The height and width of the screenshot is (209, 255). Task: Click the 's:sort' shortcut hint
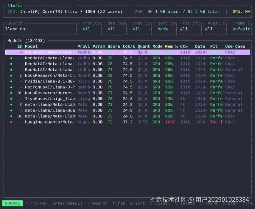coord(137,203)
